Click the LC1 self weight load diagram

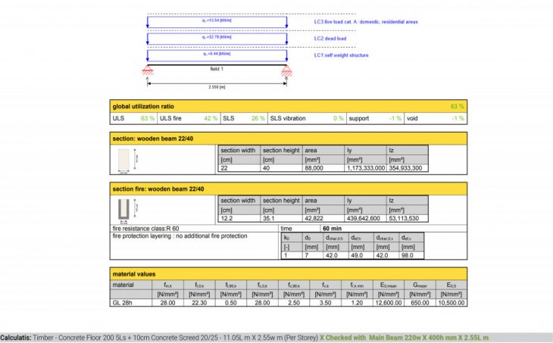tap(216, 56)
